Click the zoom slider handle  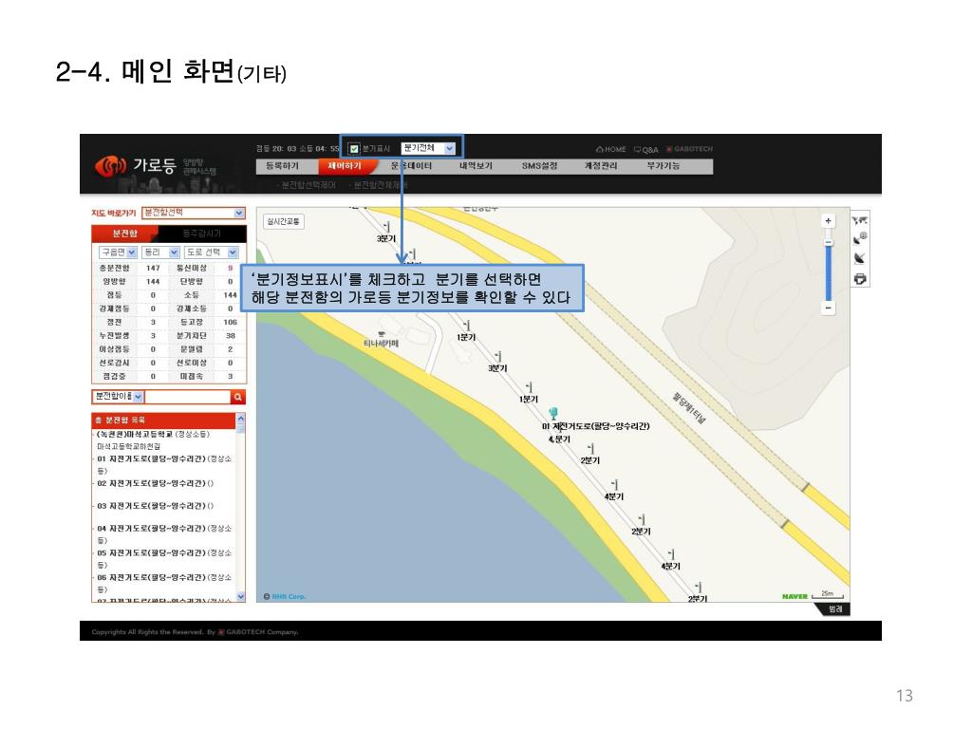(828, 243)
